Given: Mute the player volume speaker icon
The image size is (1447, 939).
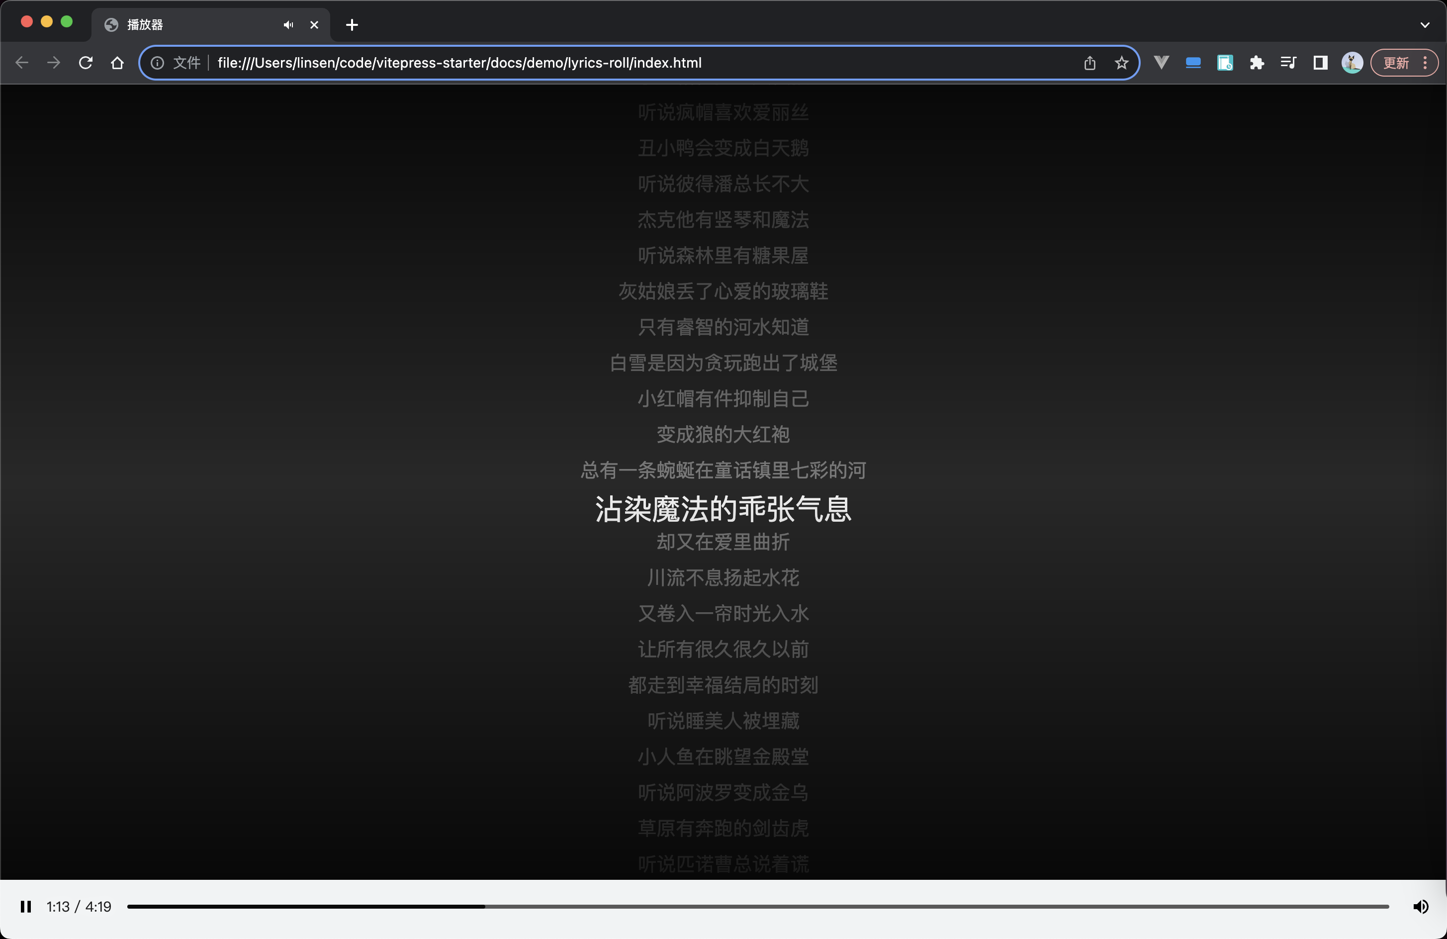Looking at the screenshot, I should click(x=1421, y=907).
